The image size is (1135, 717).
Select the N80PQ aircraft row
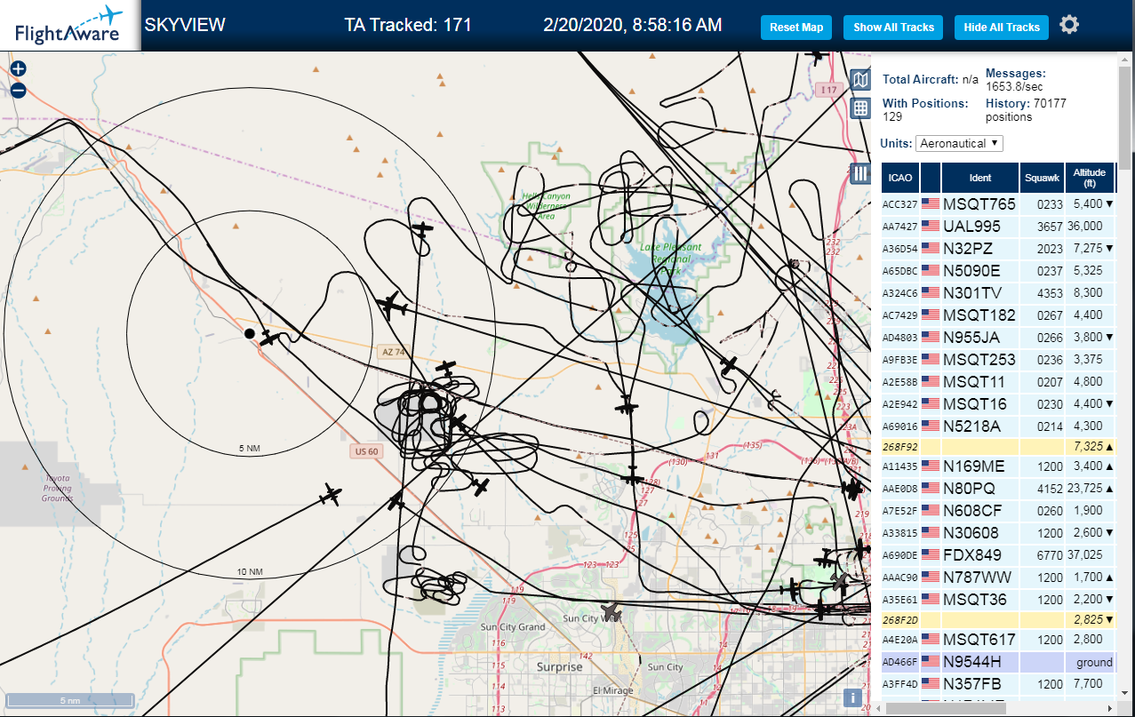(x=998, y=488)
